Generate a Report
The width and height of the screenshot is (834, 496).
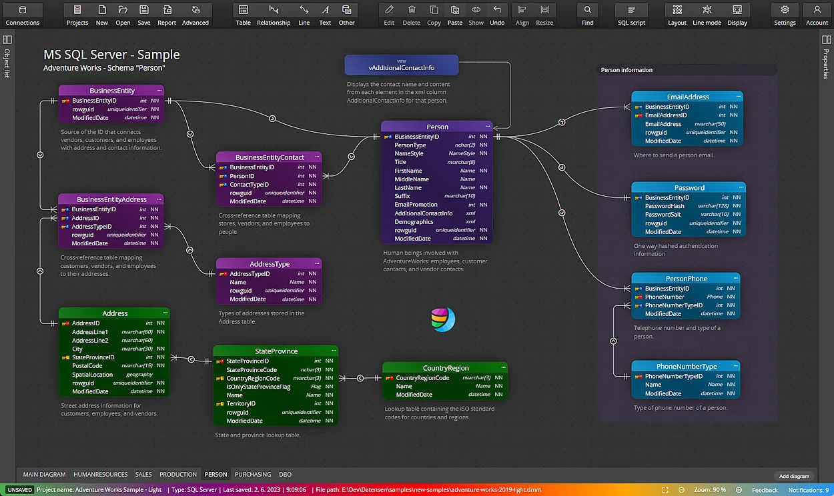pos(167,15)
